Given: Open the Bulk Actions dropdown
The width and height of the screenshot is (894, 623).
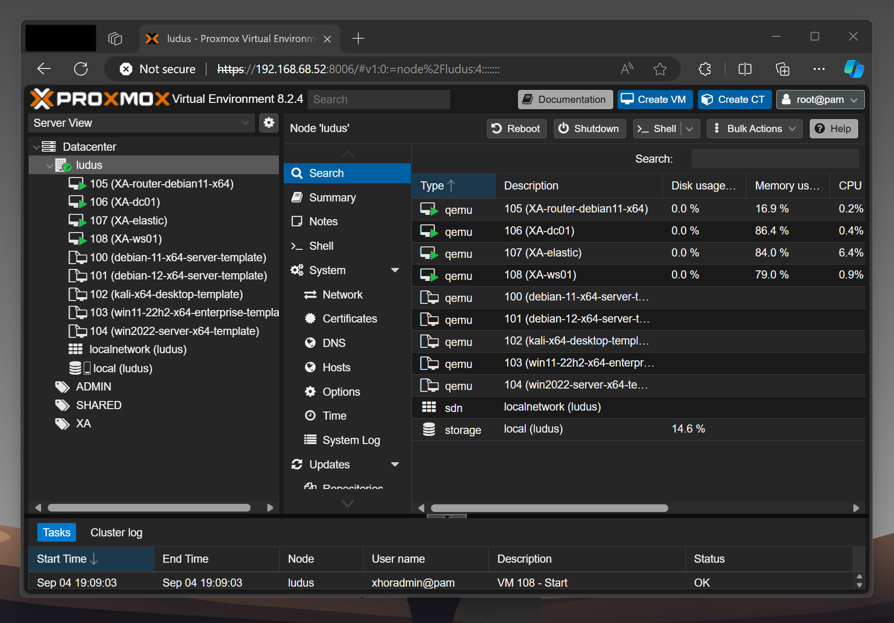Looking at the screenshot, I should click(754, 129).
